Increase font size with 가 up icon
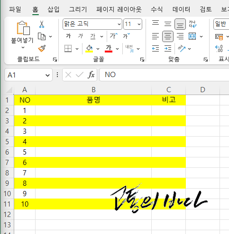 point(114,36)
